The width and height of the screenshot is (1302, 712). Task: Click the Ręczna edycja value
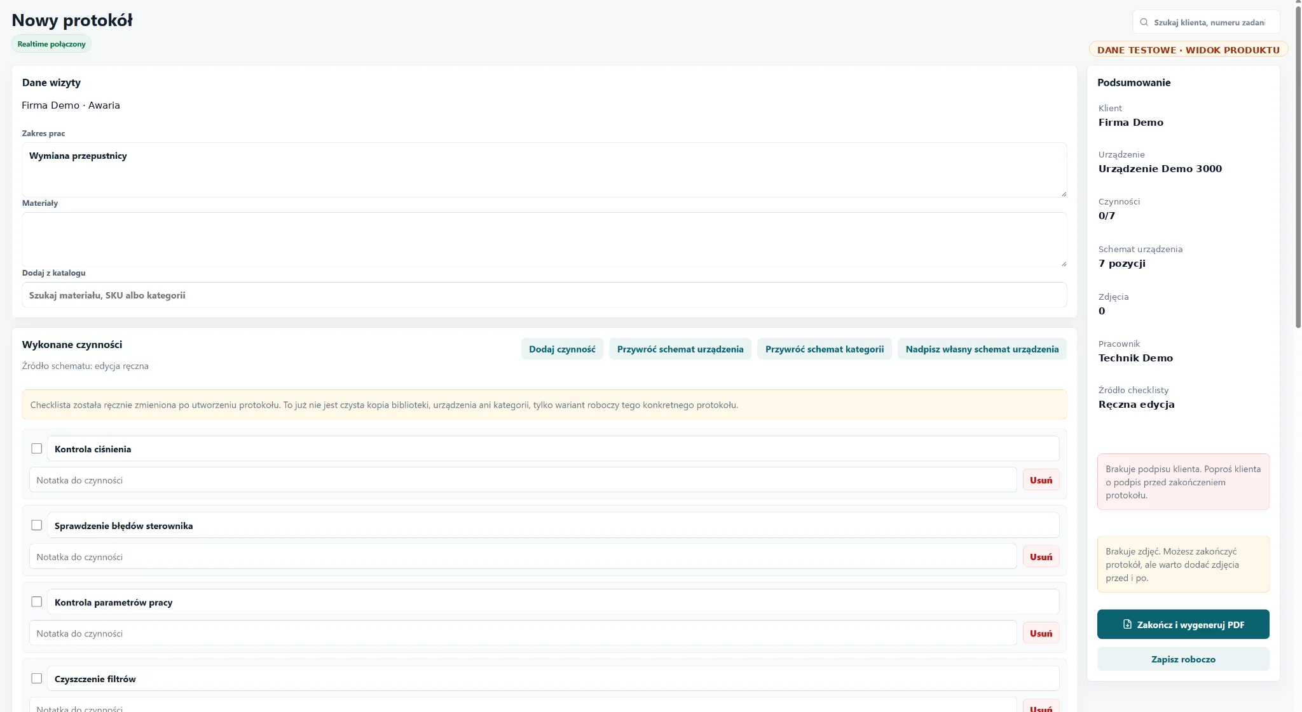pyautogui.click(x=1136, y=405)
